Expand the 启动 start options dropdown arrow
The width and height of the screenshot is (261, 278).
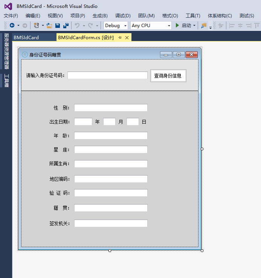click(194, 26)
